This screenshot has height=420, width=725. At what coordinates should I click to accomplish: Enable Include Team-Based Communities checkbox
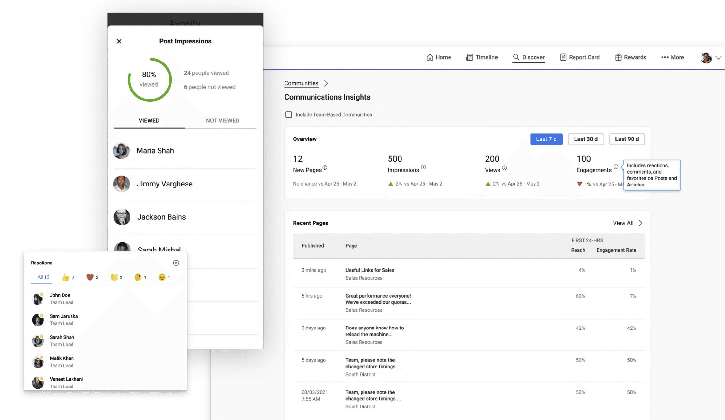(289, 115)
